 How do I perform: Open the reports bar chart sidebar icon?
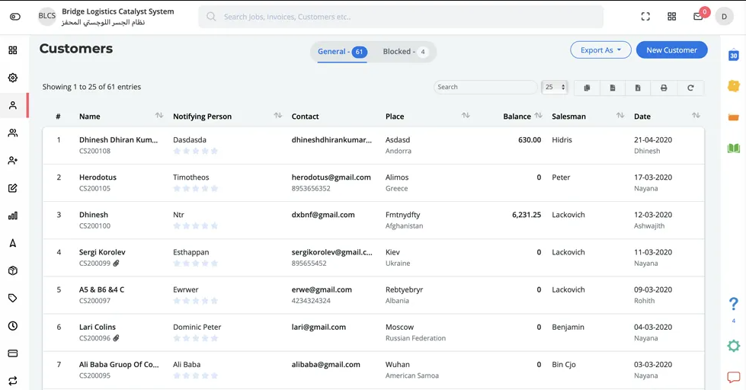click(13, 216)
